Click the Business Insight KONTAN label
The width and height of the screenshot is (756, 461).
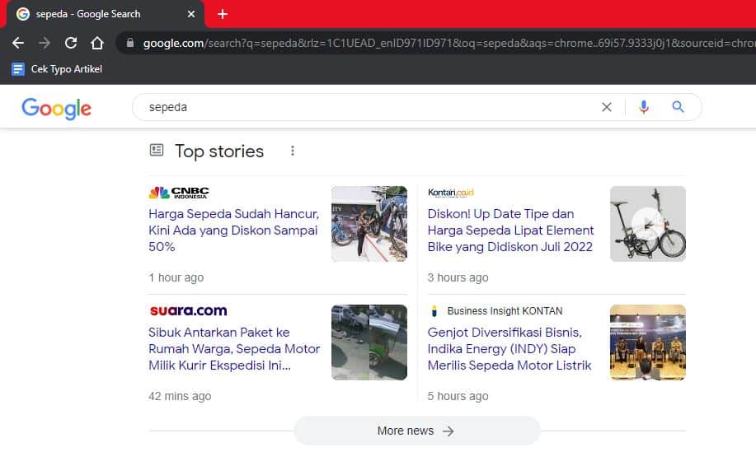tap(505, 311)
